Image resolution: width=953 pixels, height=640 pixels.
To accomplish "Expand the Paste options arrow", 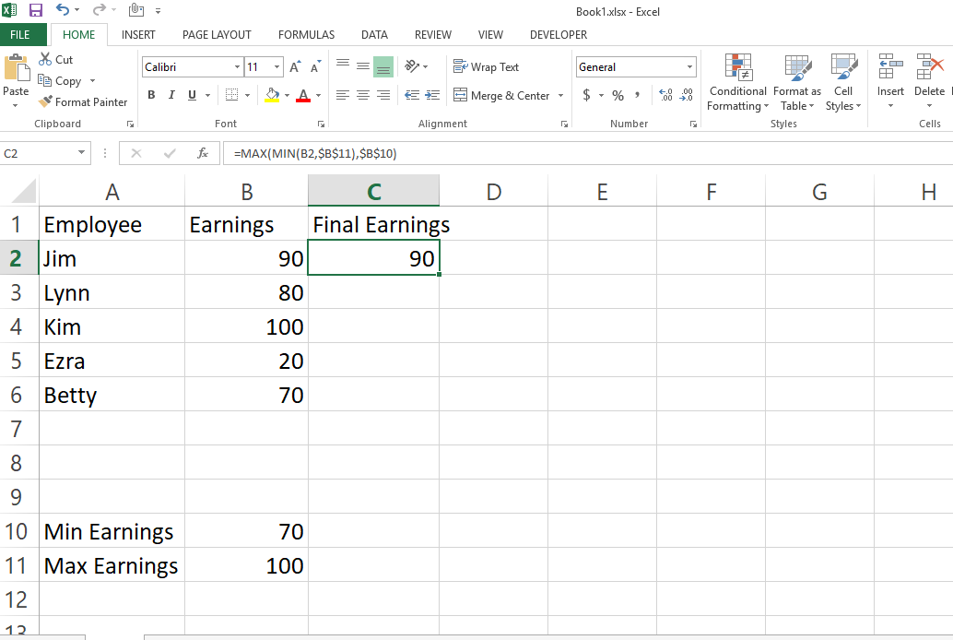I will [x=15, y=105].
